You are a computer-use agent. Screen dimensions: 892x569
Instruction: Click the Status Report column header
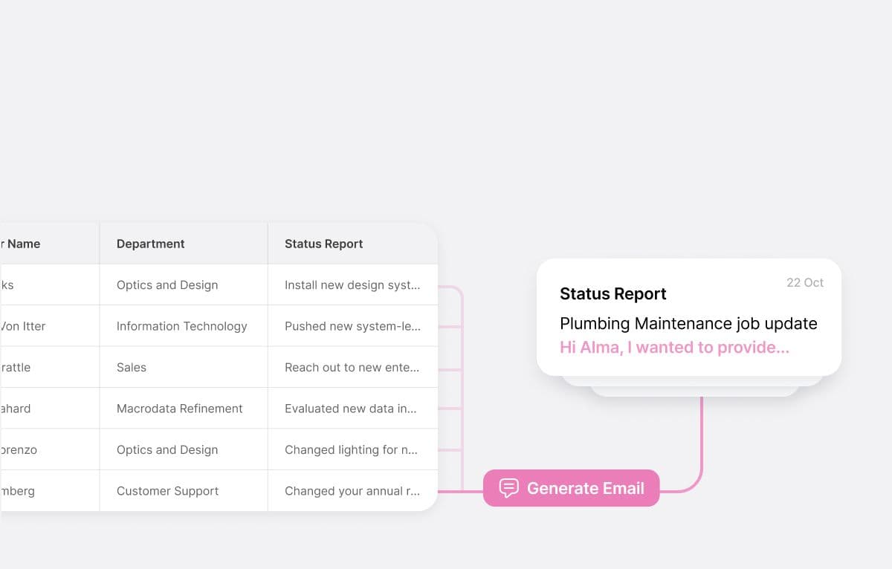[324, 244]
